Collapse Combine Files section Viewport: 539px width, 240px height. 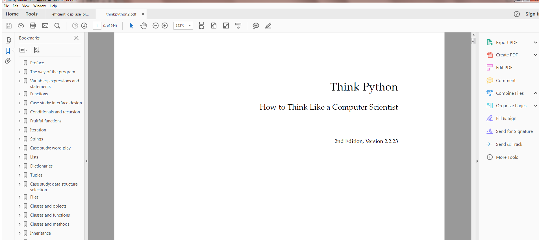[535, 93]
